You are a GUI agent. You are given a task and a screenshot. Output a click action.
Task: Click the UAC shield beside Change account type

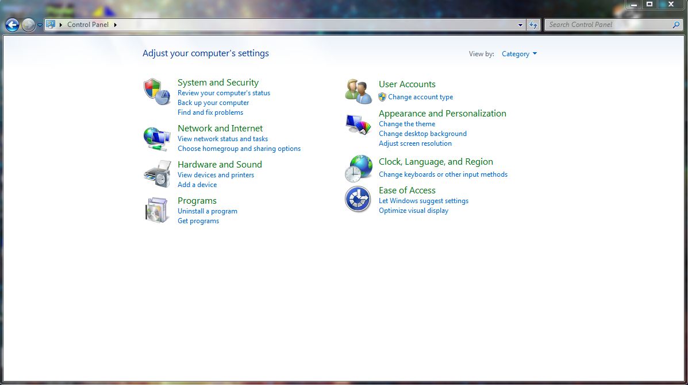pos(382,97)
